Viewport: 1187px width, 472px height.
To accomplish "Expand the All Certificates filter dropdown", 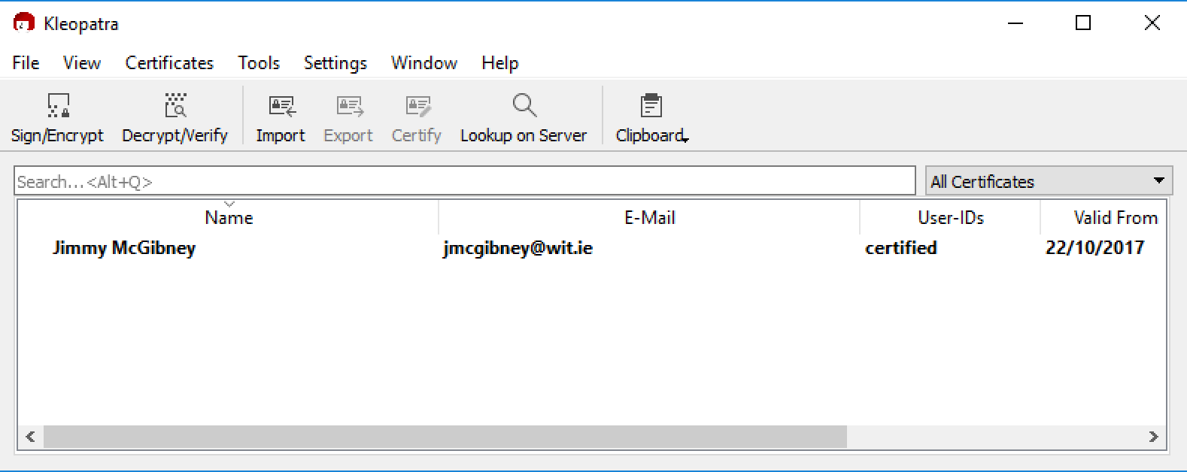I will pos(1049,181).
